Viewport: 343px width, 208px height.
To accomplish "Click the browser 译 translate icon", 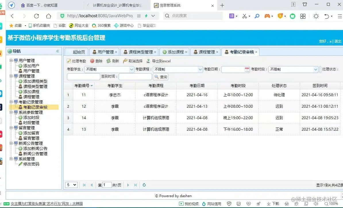I will point(232,16).
